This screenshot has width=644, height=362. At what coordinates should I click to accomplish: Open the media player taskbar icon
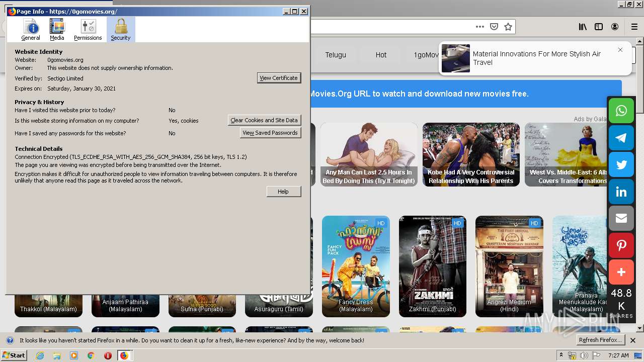tap(74, 355)
